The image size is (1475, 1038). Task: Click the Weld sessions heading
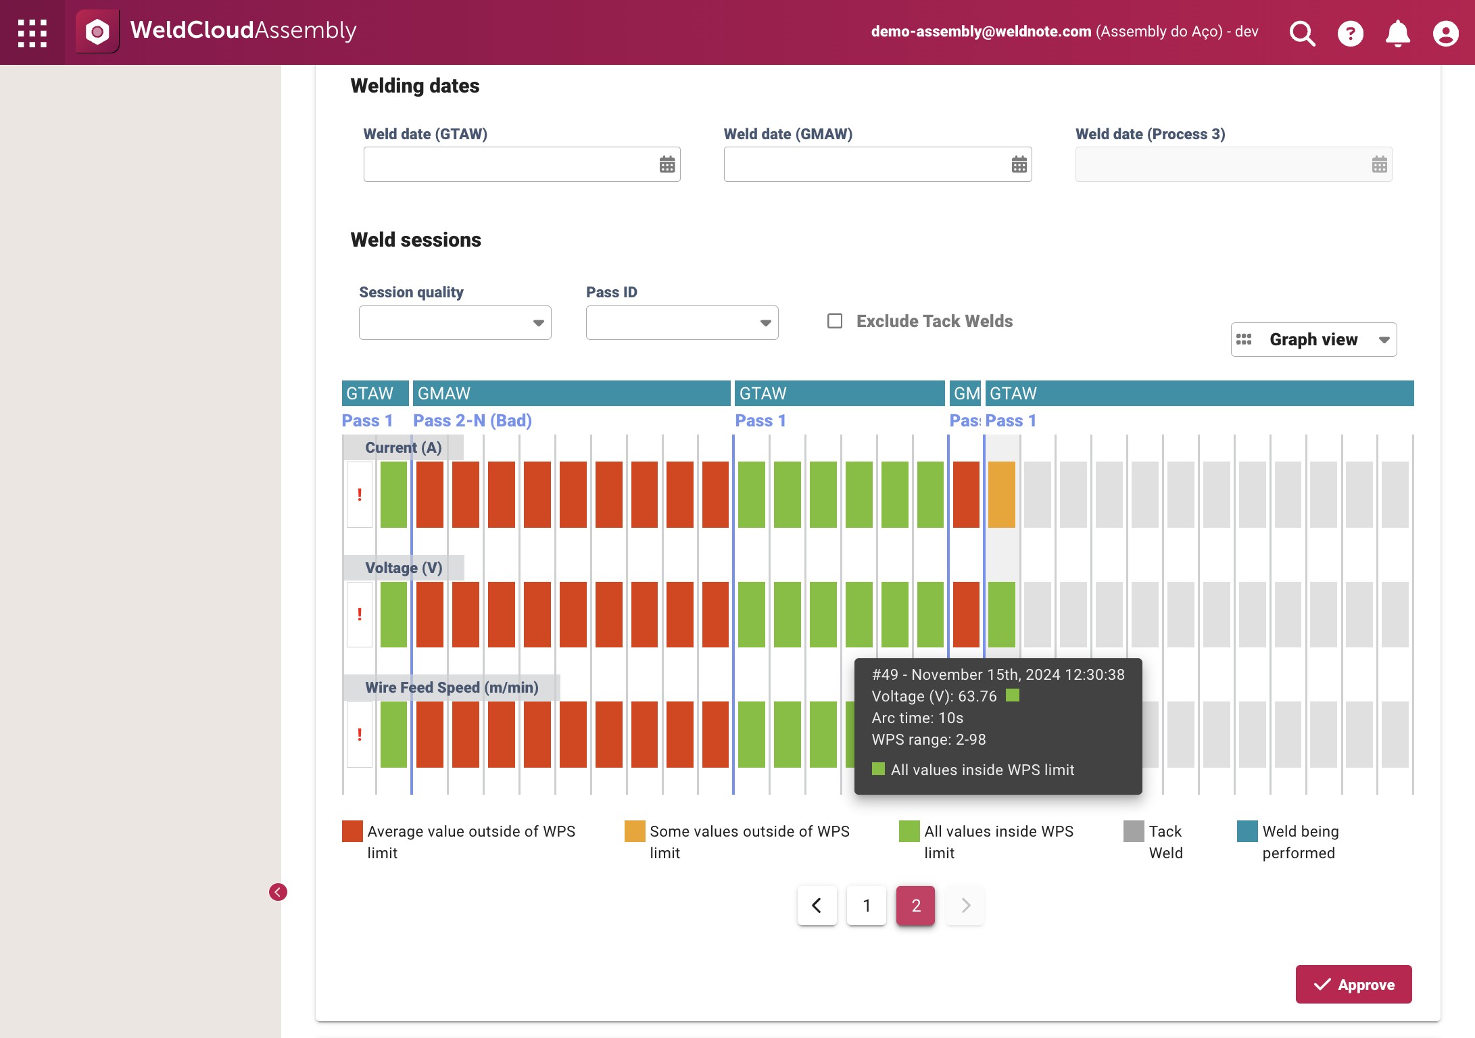[x=416, y=240]
